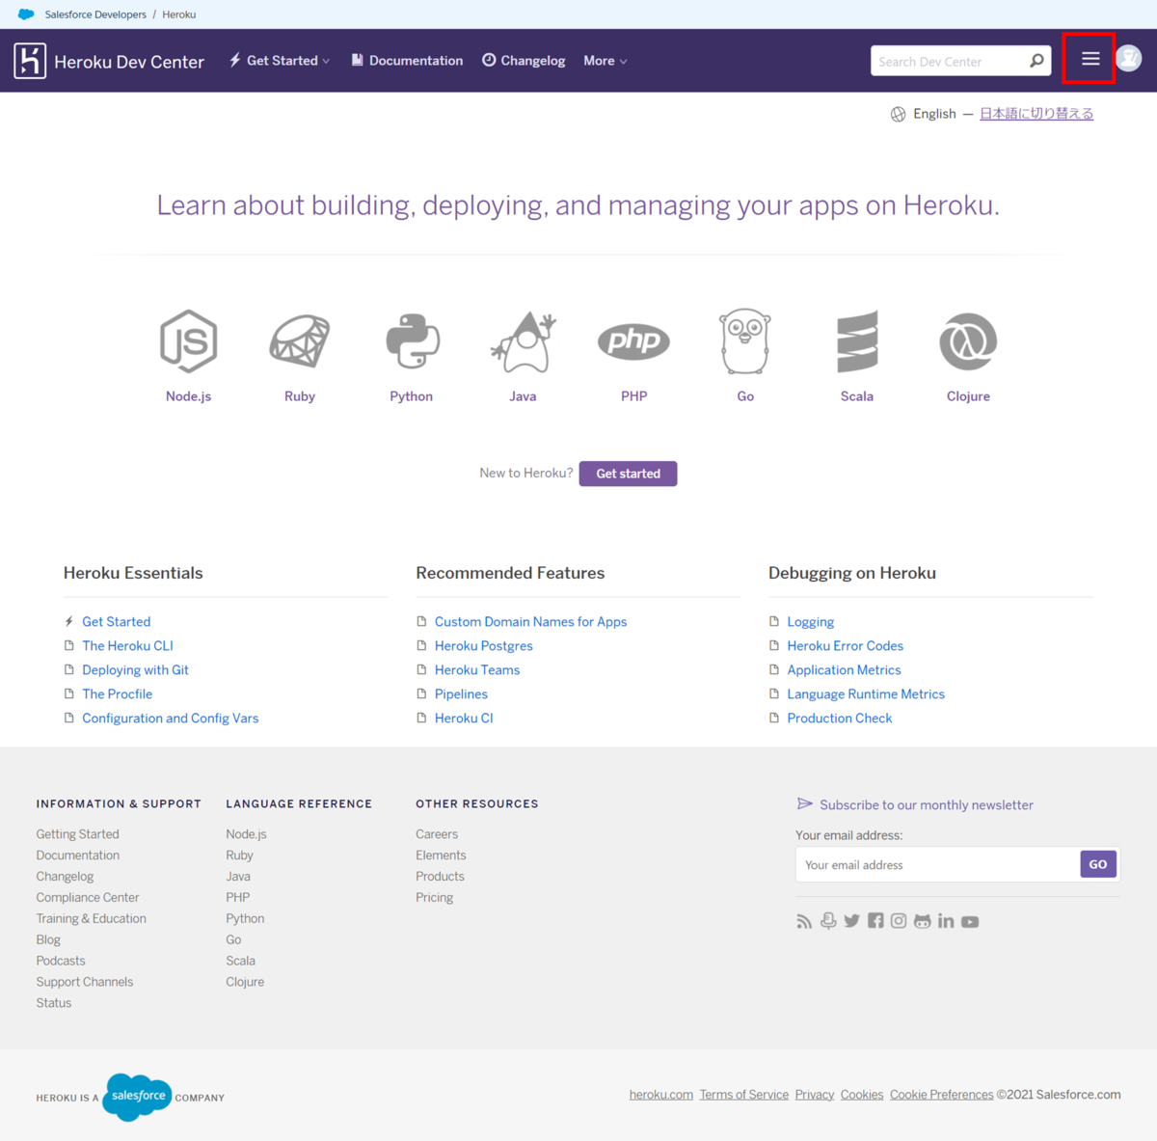Open Documentation in the navigation bar
The height and width of the screenshot is (1141, 1157).
pos(407,61)
